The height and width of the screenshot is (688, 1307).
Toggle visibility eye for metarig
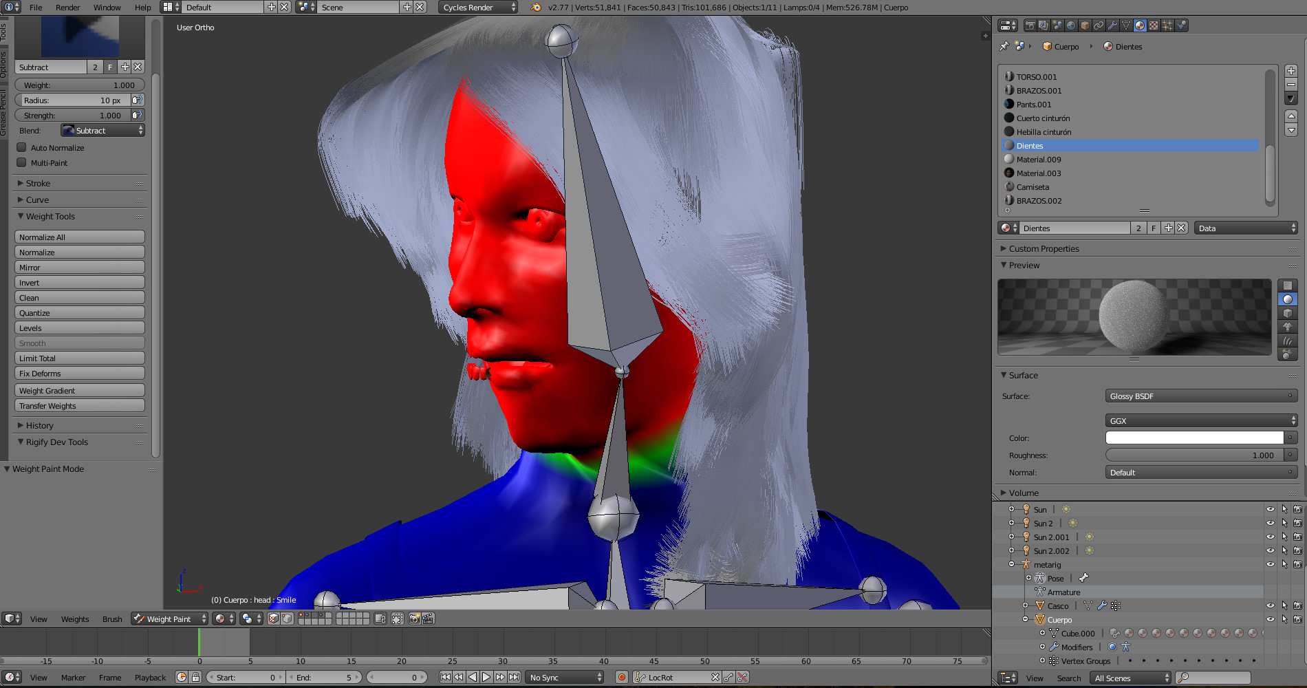click(1270, 564)
